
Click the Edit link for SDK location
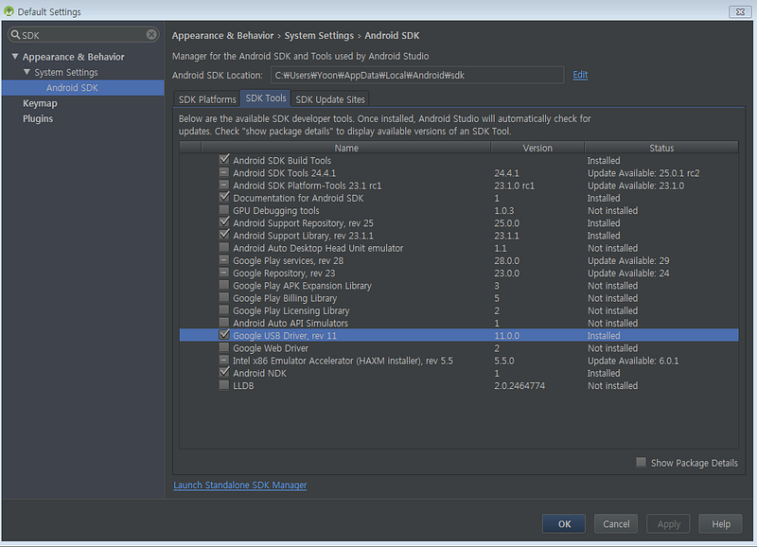click(x=580, y=75)
